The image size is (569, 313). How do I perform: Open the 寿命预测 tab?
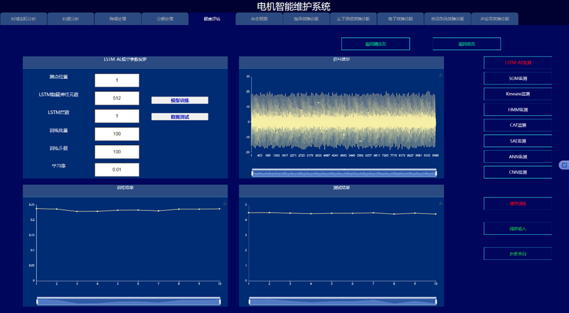pos(259,19)
